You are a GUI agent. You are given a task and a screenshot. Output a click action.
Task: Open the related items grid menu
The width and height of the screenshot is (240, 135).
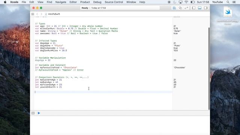(x=33, y=14)
